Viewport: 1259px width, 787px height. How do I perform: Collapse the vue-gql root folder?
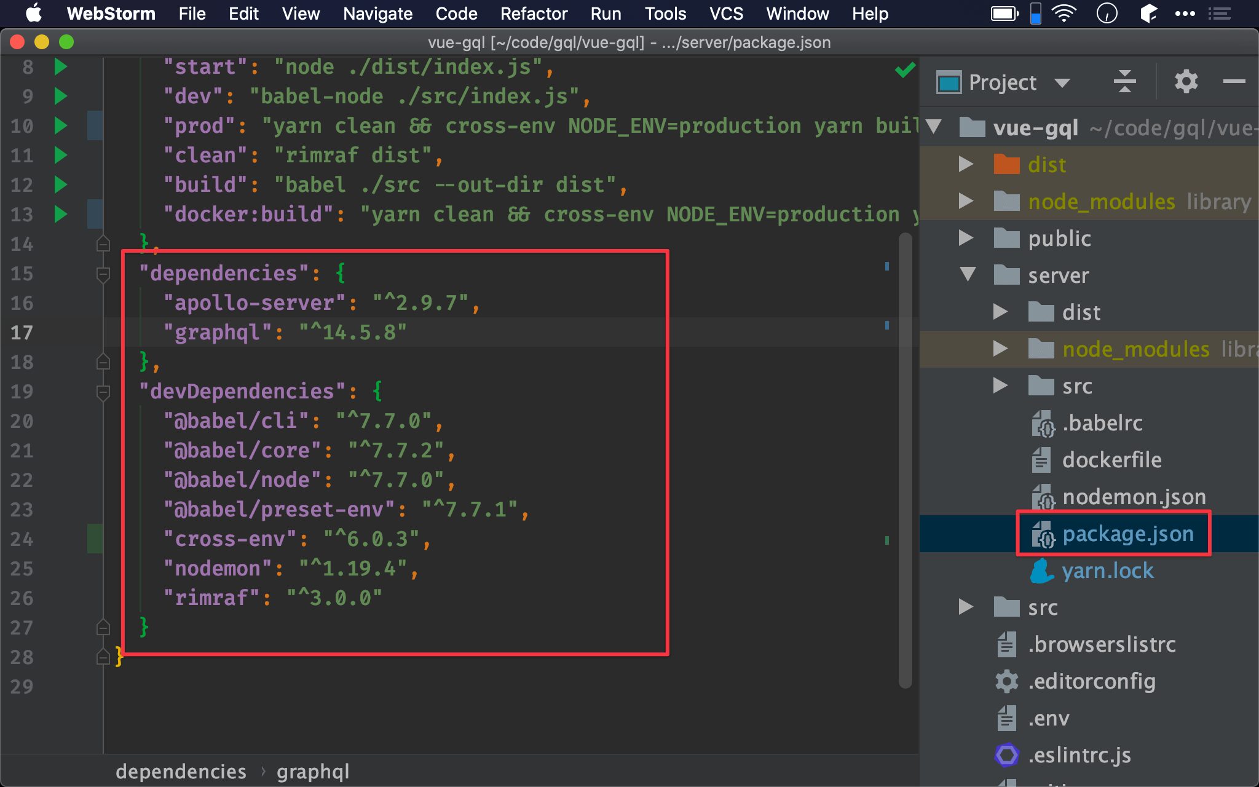934,127
